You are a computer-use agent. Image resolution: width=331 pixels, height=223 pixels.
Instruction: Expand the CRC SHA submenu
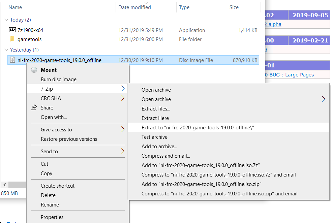pyautogui.click(x=123, y=98)
